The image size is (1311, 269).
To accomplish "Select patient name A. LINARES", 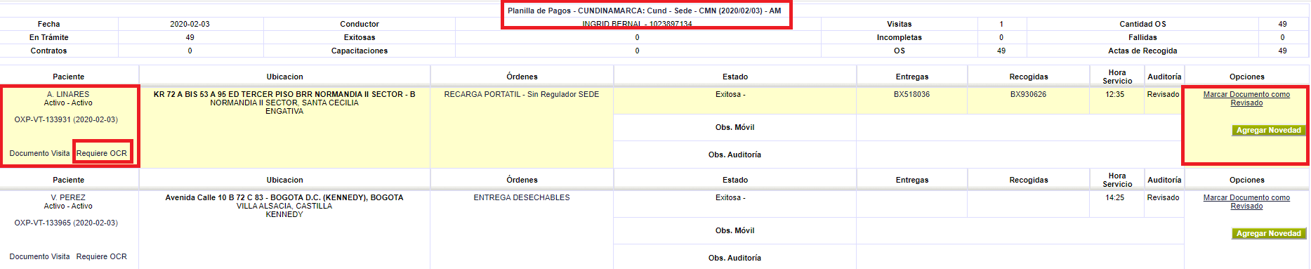I will 68,94.
